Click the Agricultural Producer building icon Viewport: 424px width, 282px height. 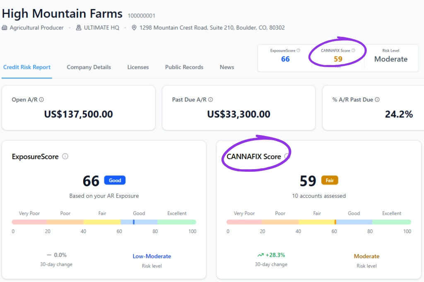pos(5,28)
